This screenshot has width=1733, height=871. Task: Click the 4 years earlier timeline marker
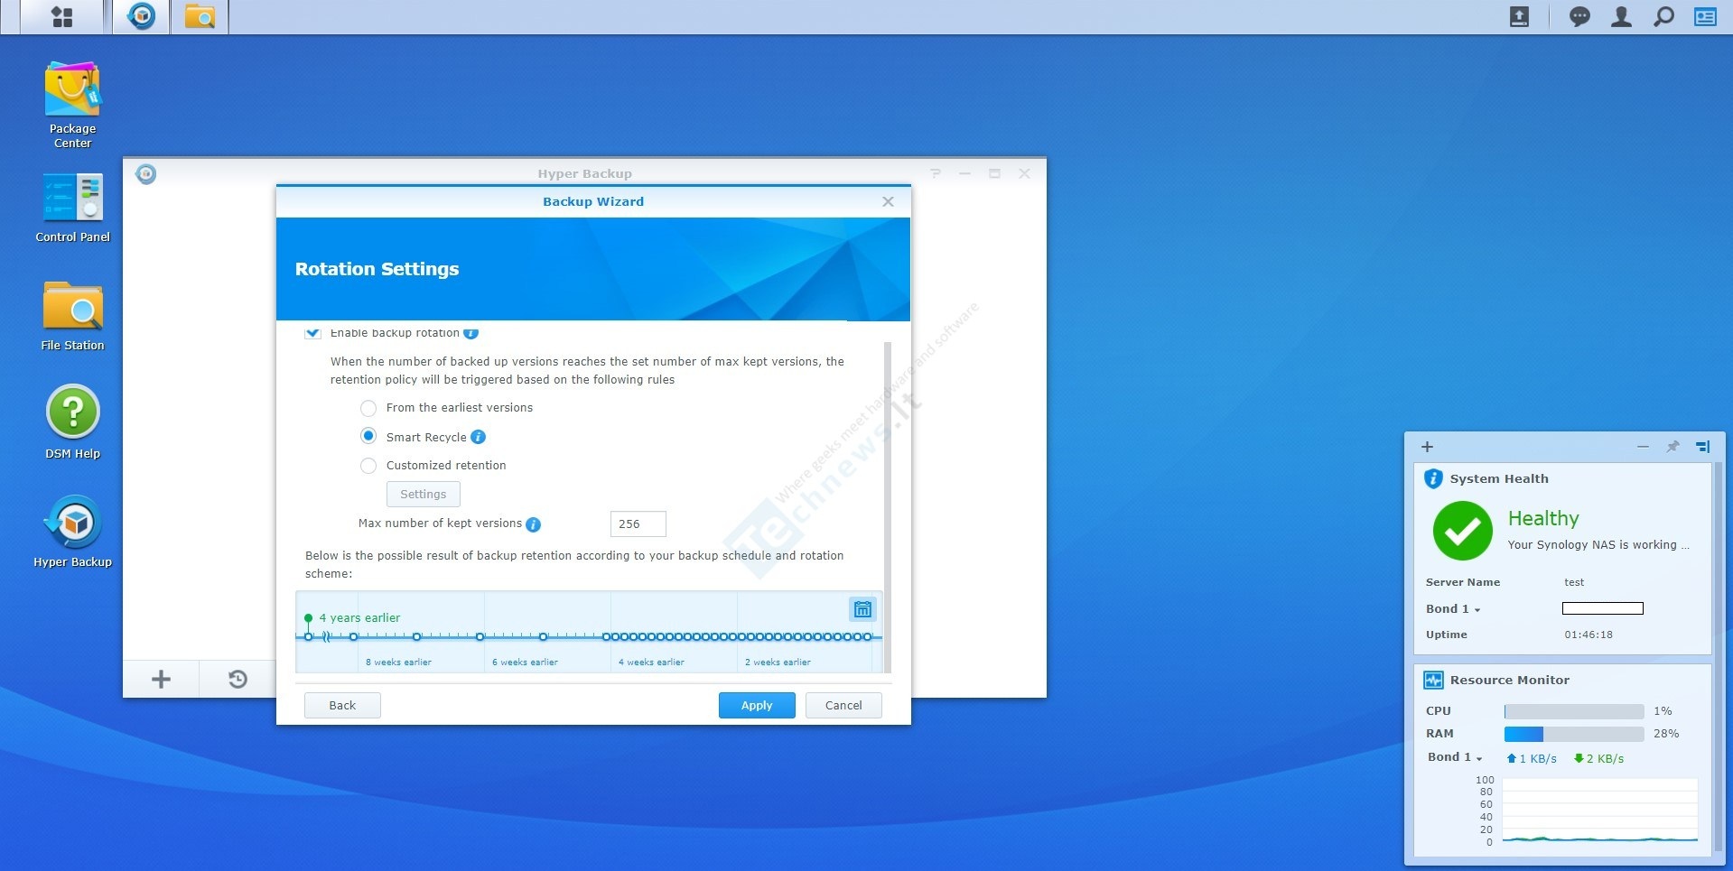click(308, 618)
